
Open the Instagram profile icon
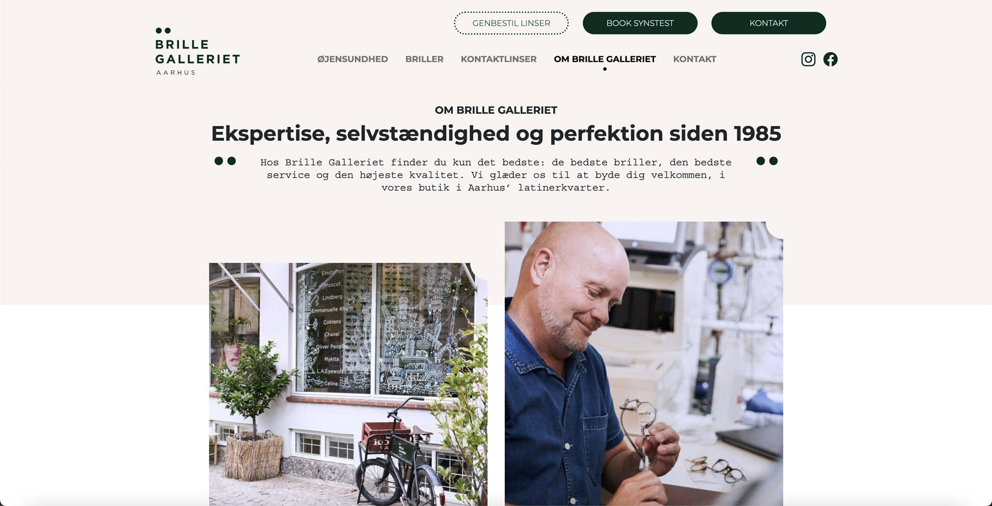pyautogui.click(x=808, y=59)
